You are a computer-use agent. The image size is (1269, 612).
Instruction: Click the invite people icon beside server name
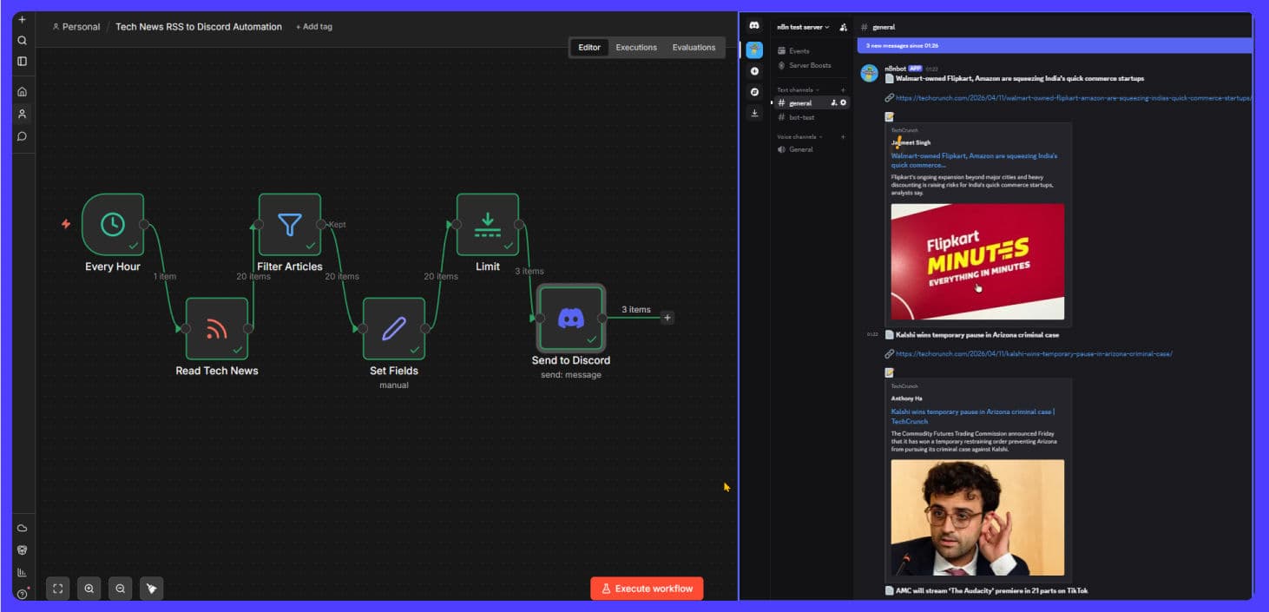(x=841, y=27)
